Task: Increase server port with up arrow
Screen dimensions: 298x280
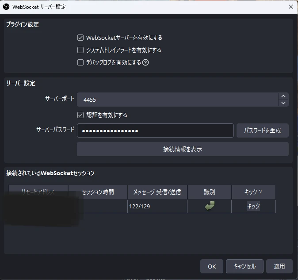Action: pyautogui.click(x=283, y=96)
